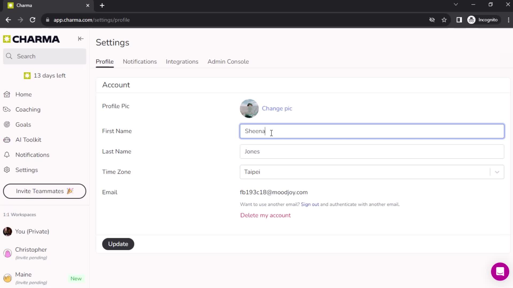Click the Profile tab
This screenshot has height=288, width=513.
105,62
